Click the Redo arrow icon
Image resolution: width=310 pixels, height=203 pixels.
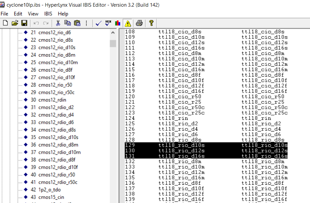[46, 23]
